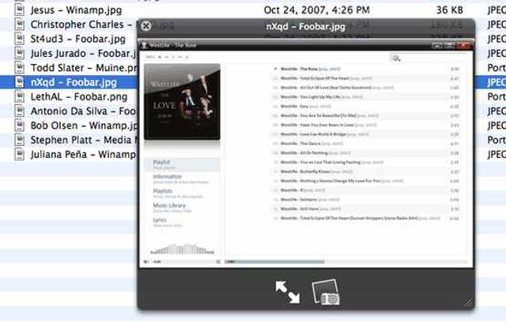Click the 36 KB size cell

tap(450, 10)
